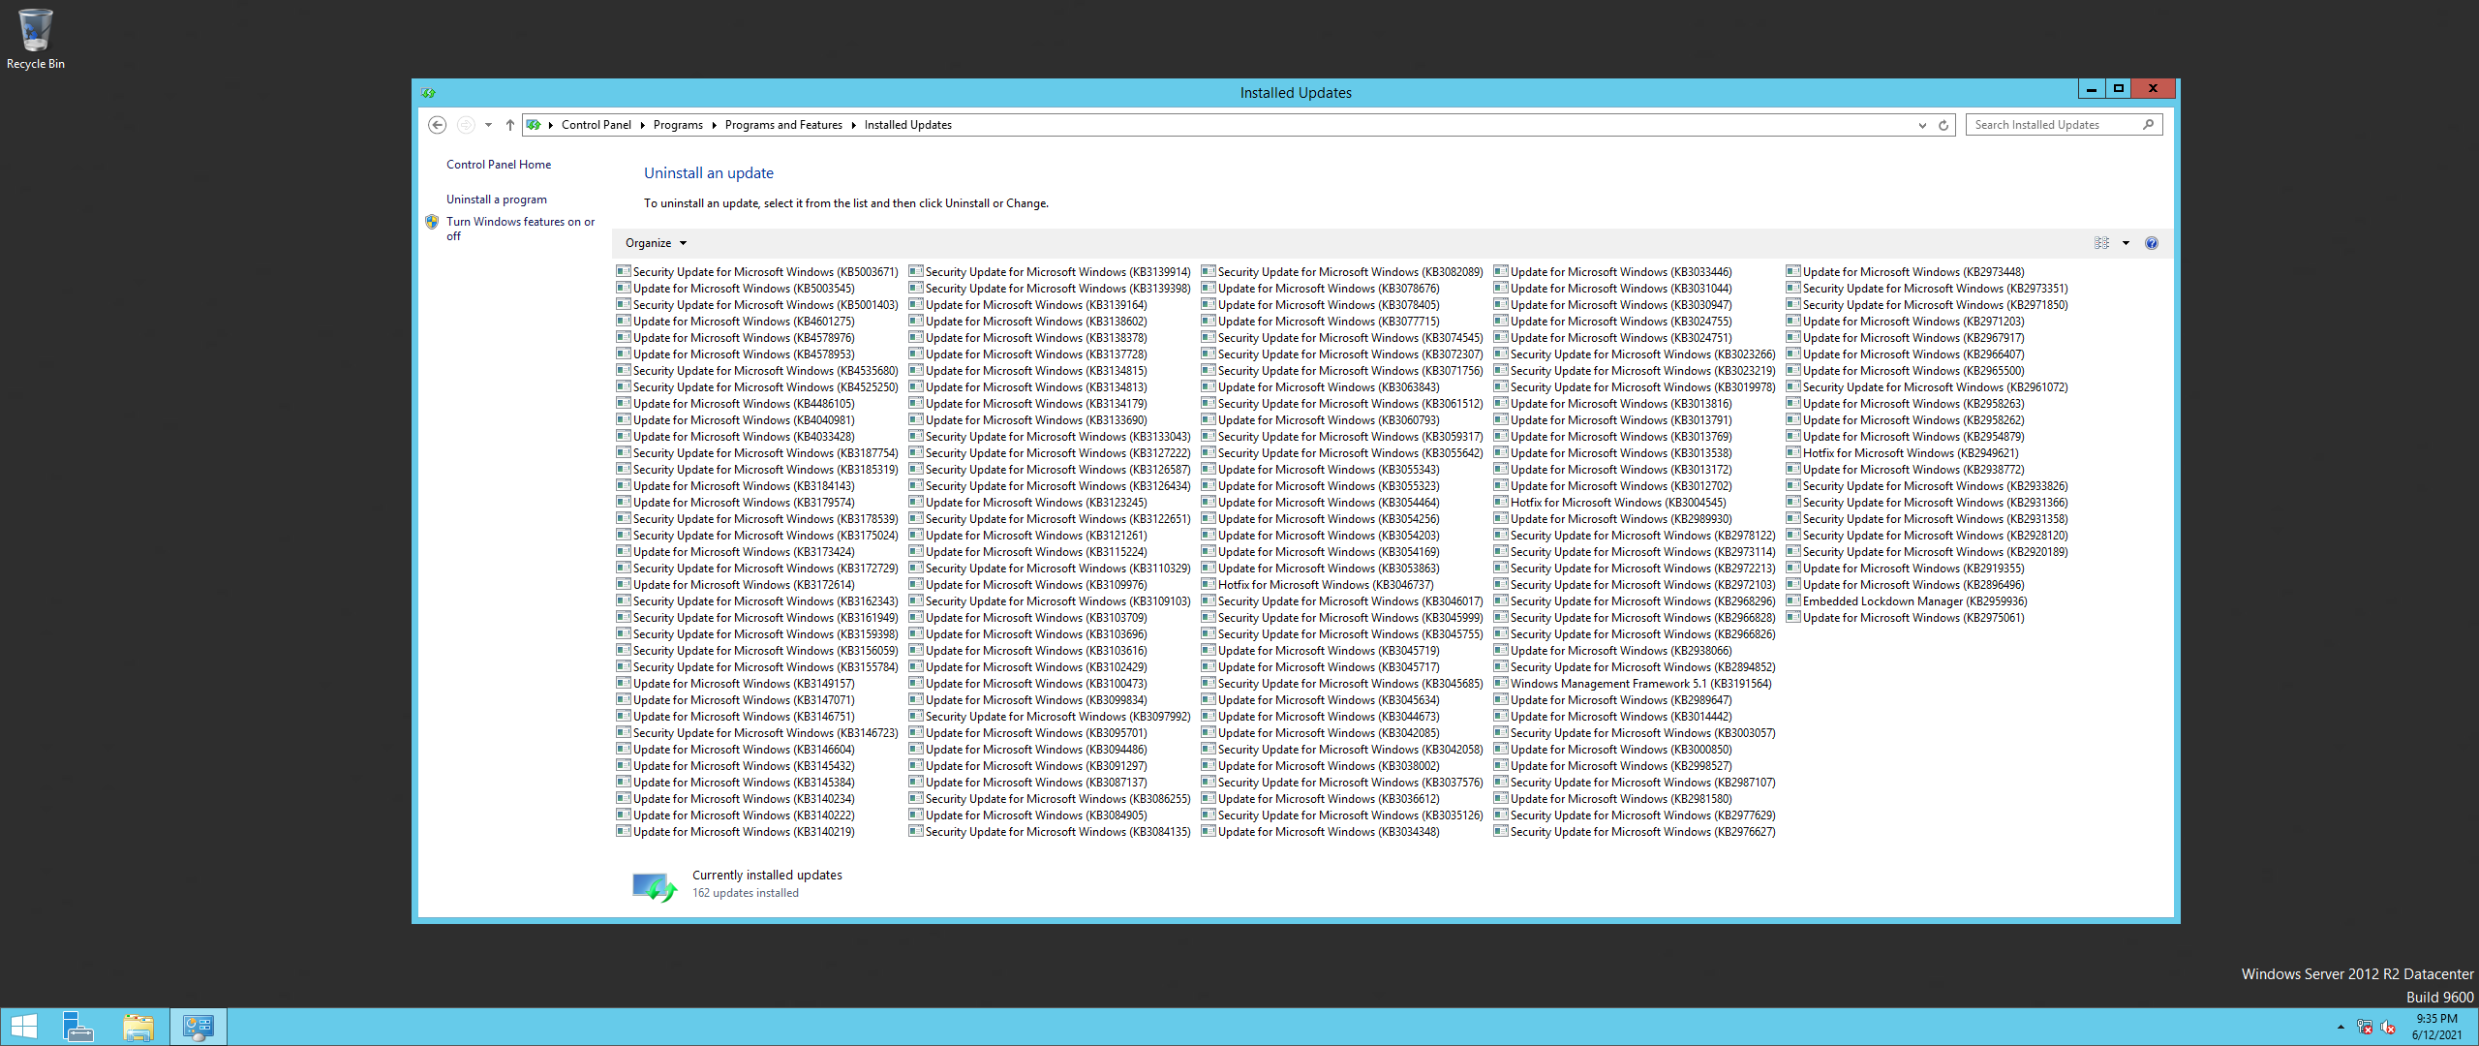The height and width of the screenshot is (1046, 2479).
Task: Select Hotfix for Microsoft Windows KB2949621
Action: coord(1903,453)
